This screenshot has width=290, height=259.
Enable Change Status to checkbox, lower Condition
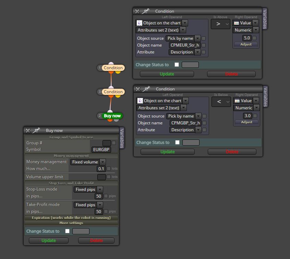point(177,143)
